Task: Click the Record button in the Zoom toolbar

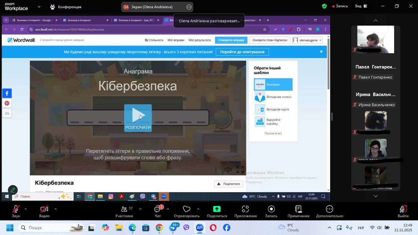Action: pos(271,210)
